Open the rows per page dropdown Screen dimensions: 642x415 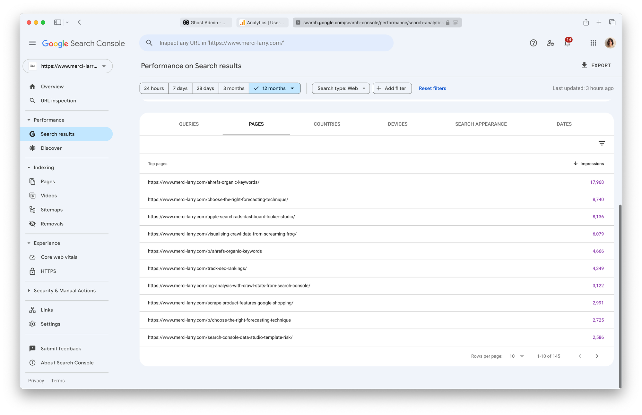coord(516,356)
